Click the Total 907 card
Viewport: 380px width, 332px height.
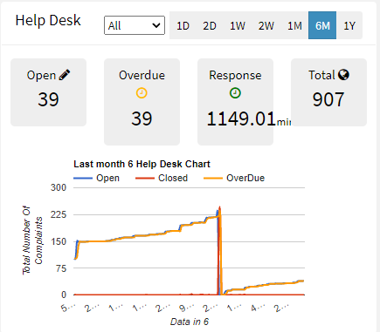click(328, 92)
